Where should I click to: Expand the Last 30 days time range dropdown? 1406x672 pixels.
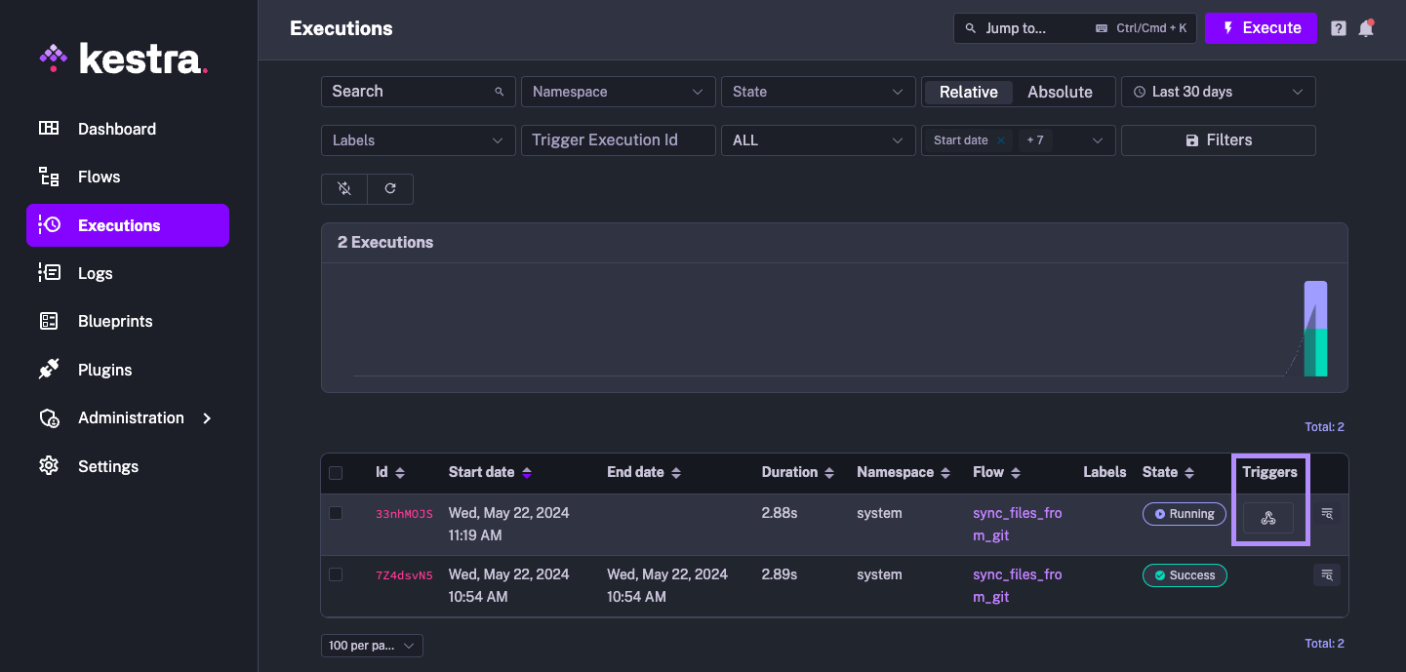[1218, 91]
